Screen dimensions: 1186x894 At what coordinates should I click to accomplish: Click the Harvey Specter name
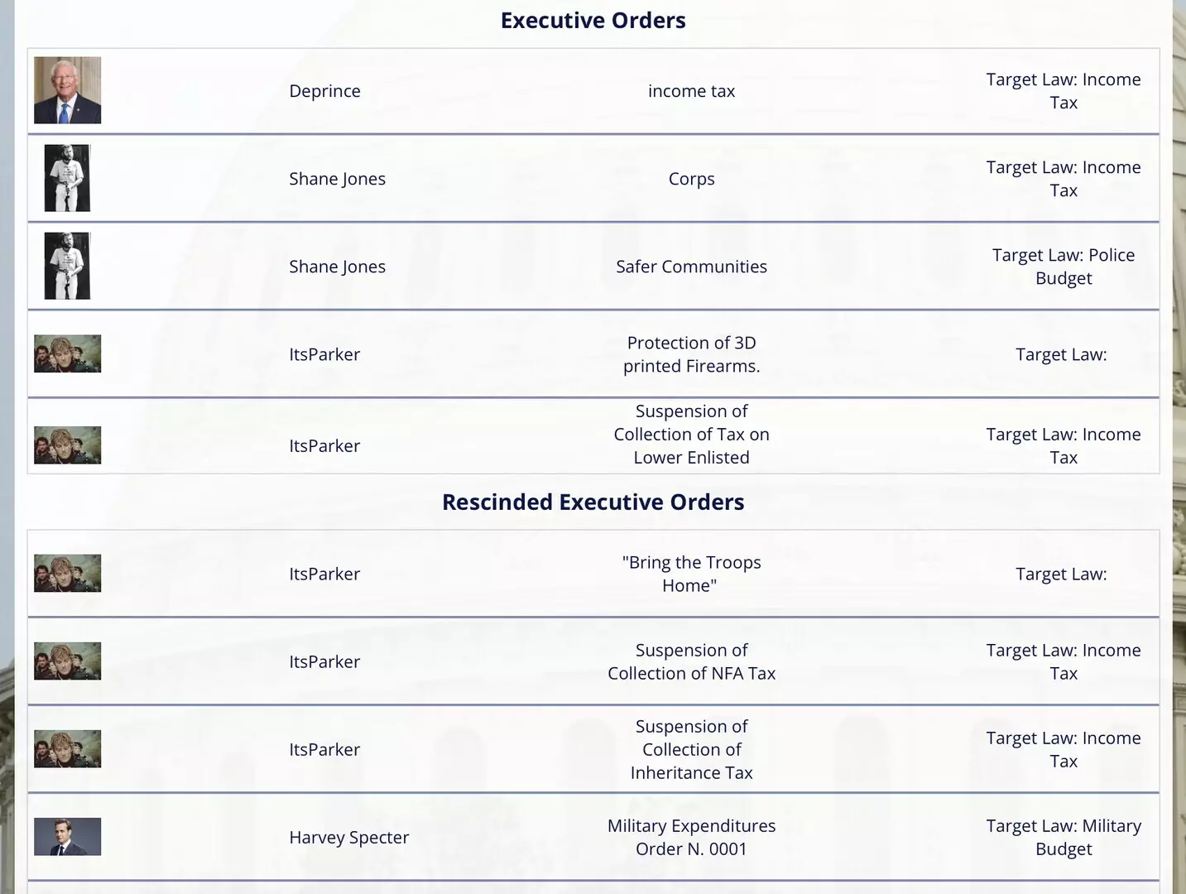[348, 837]
